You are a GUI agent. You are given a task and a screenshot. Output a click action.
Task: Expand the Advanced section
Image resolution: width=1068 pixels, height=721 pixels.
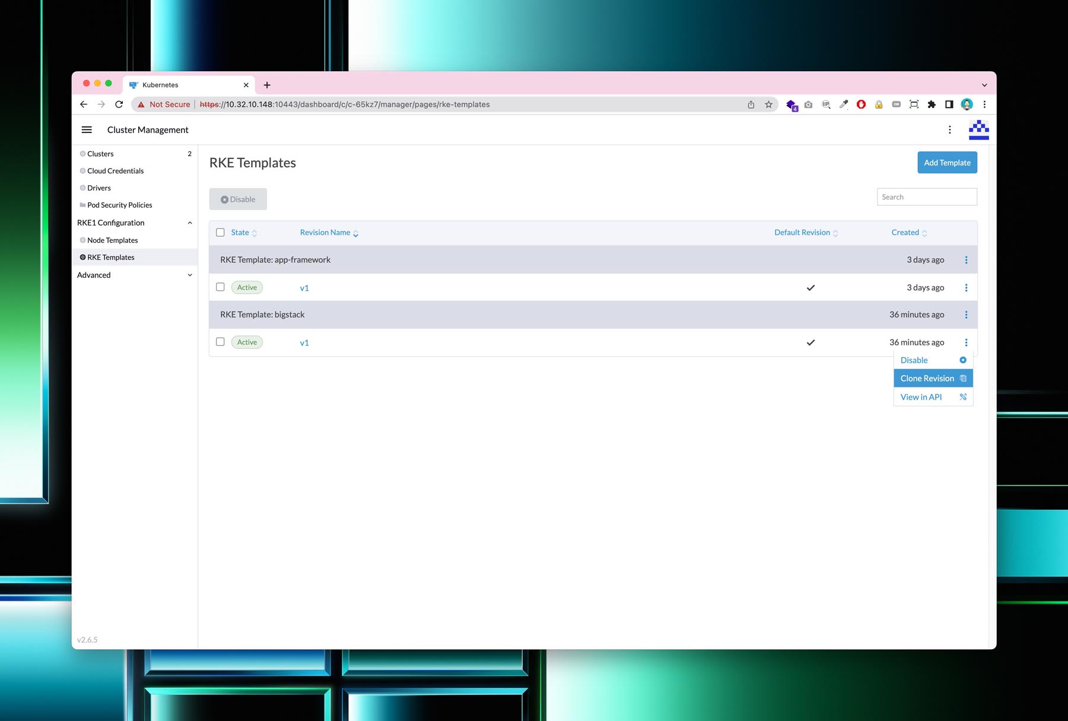(x=190, y=275)
